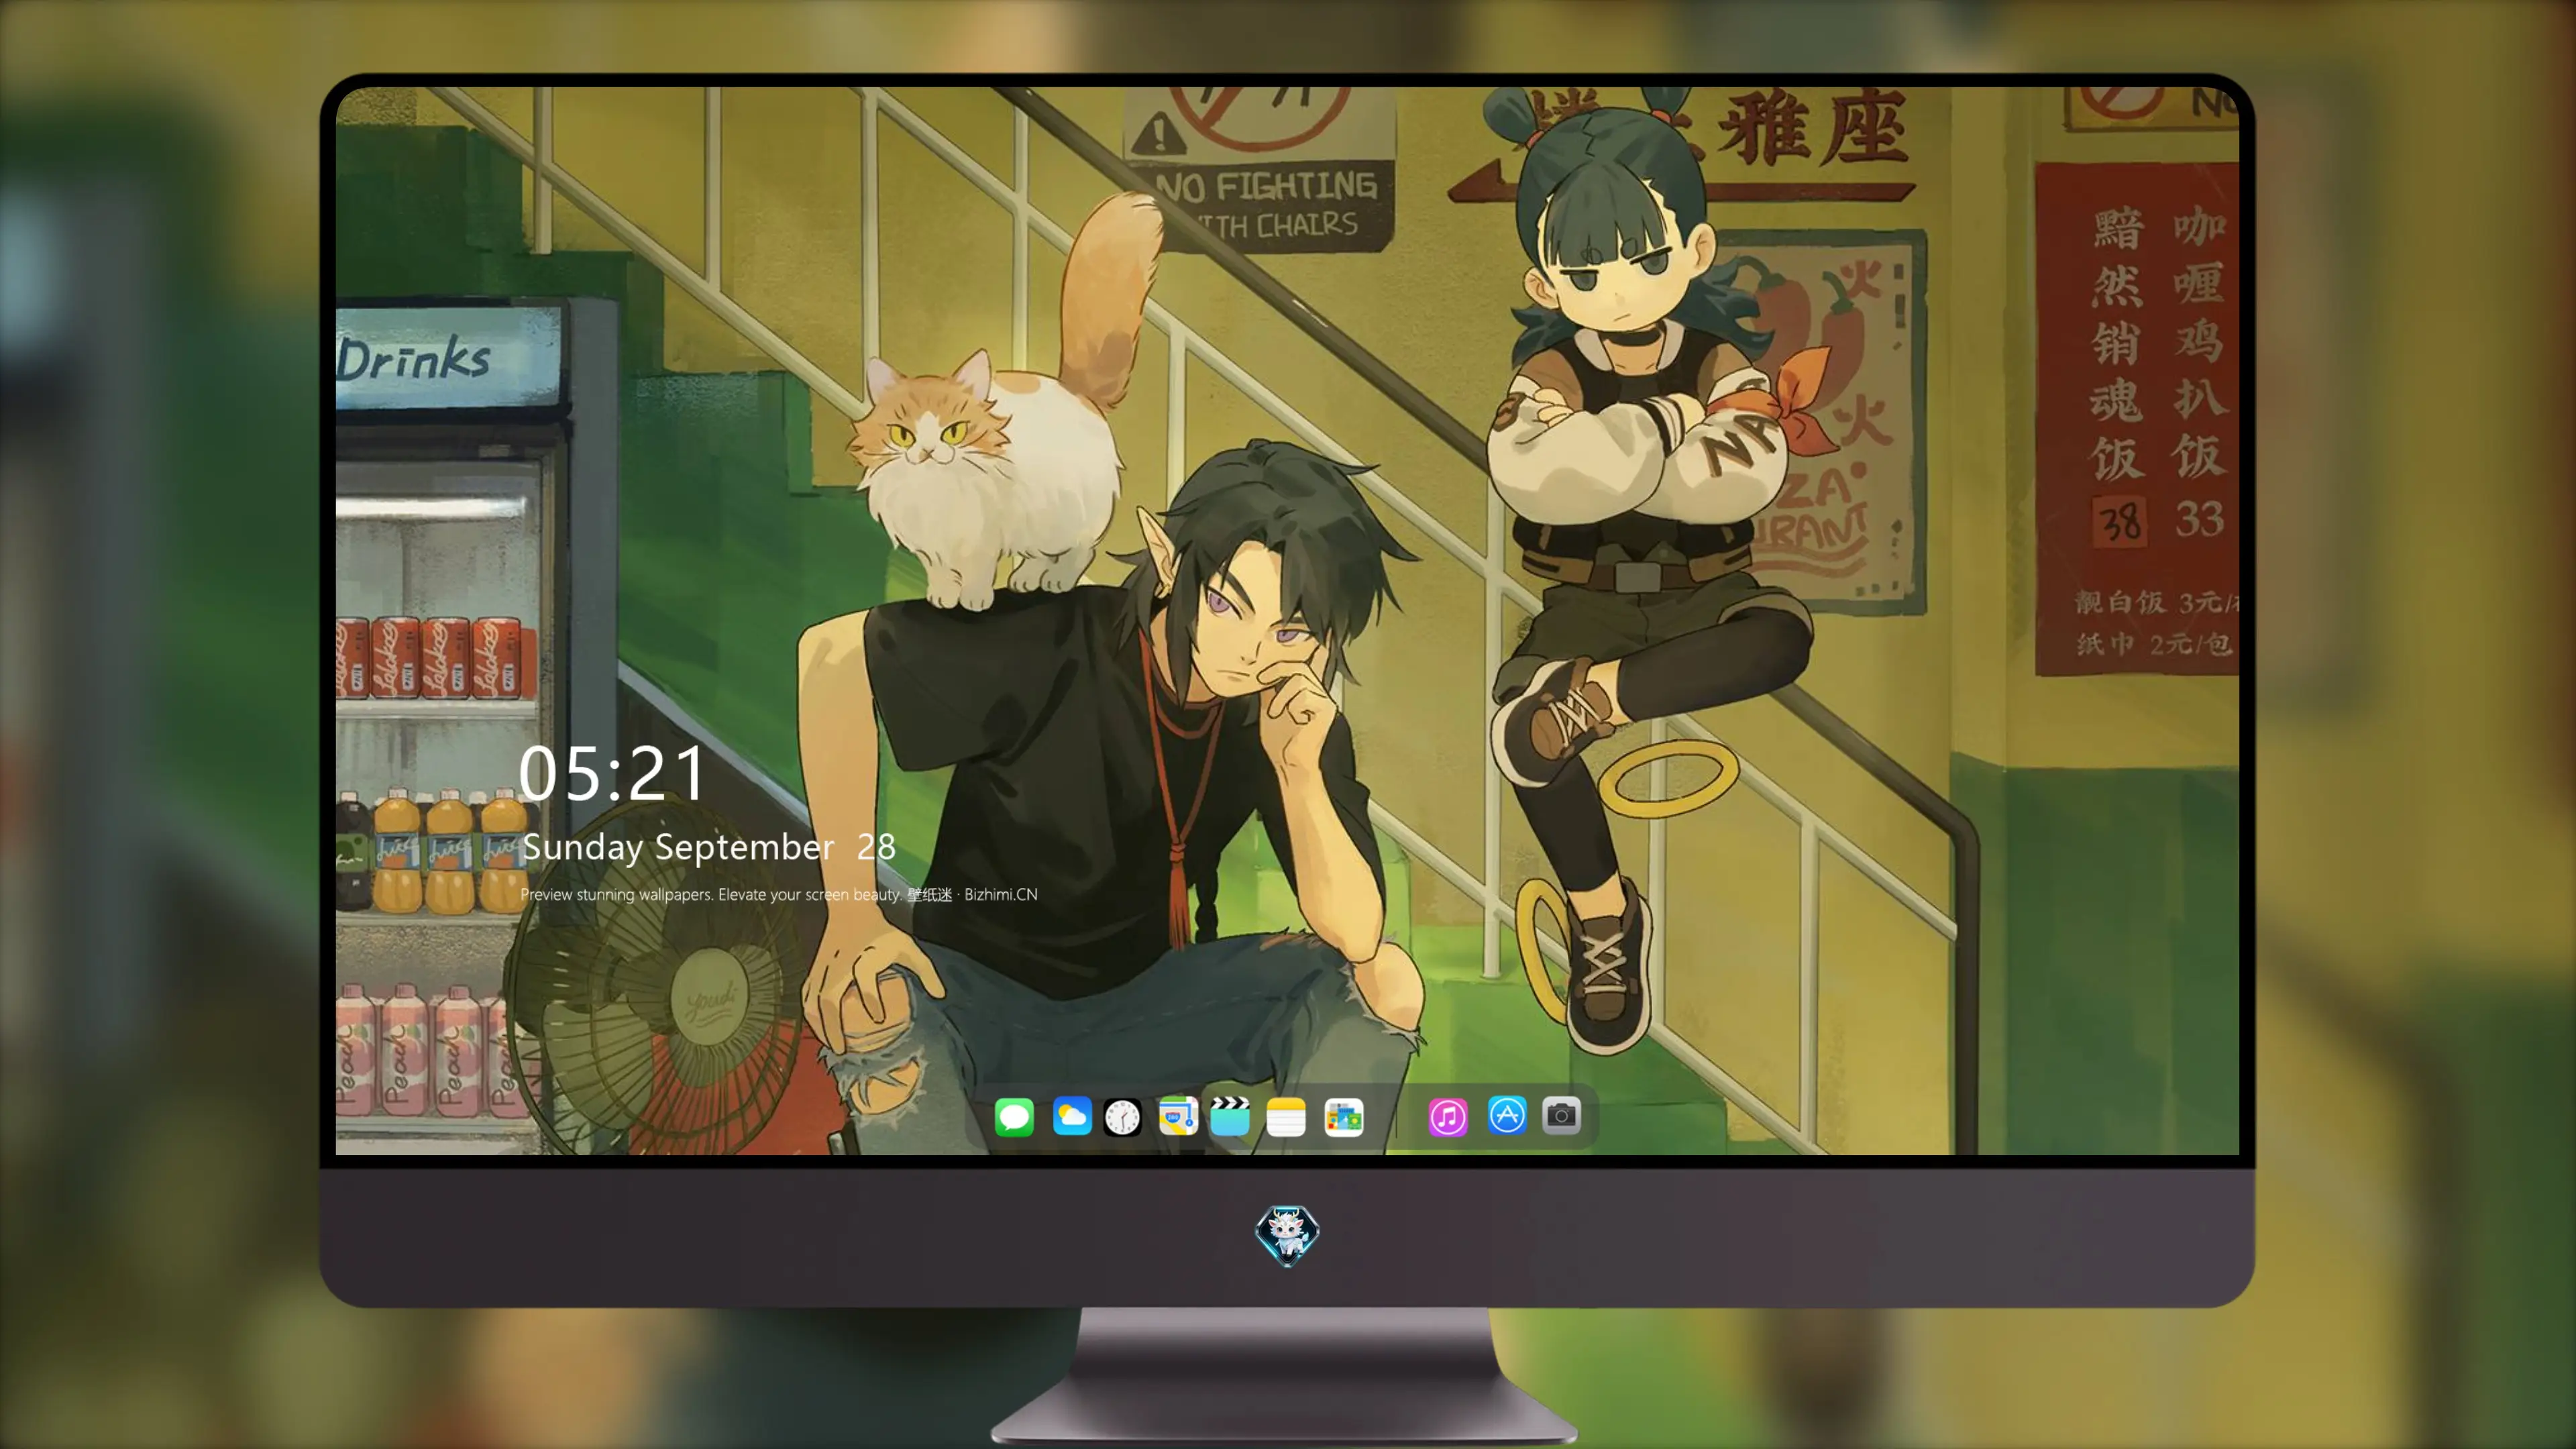The image size is (2576, 1449).
Task: Open the postcard collage app icon
Action: 1344,1116
